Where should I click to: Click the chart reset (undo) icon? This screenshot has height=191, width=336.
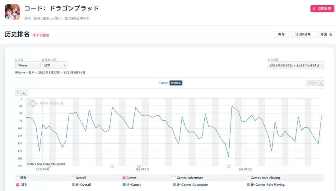18,93
